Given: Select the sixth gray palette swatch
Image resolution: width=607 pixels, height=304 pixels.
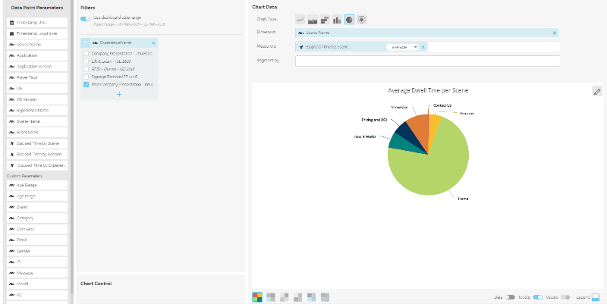Looking at the screenshot, I should pos(325,297).
